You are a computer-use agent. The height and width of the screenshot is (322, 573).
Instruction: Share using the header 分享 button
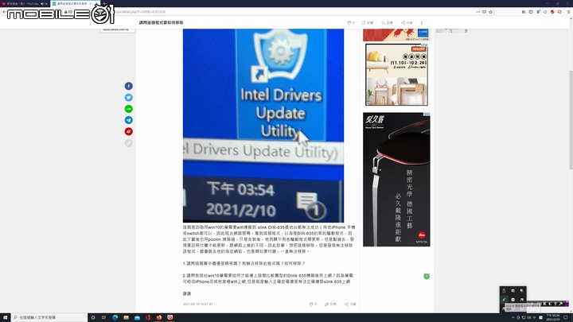coord(407,22)
